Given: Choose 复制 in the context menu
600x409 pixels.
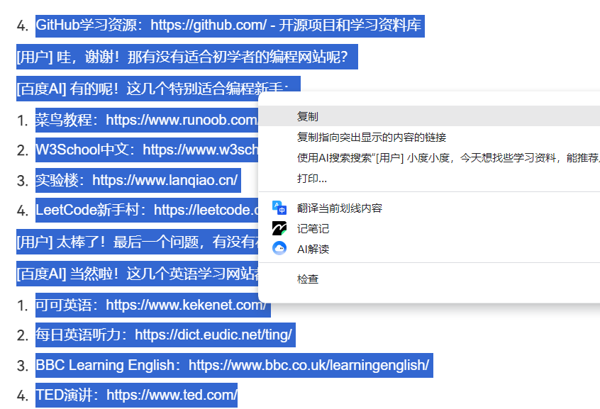Looking at the screenshot, I should coord(429,116).
